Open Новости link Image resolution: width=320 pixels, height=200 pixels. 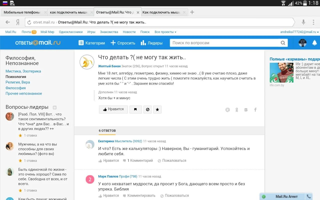click(x=129, y=32)
